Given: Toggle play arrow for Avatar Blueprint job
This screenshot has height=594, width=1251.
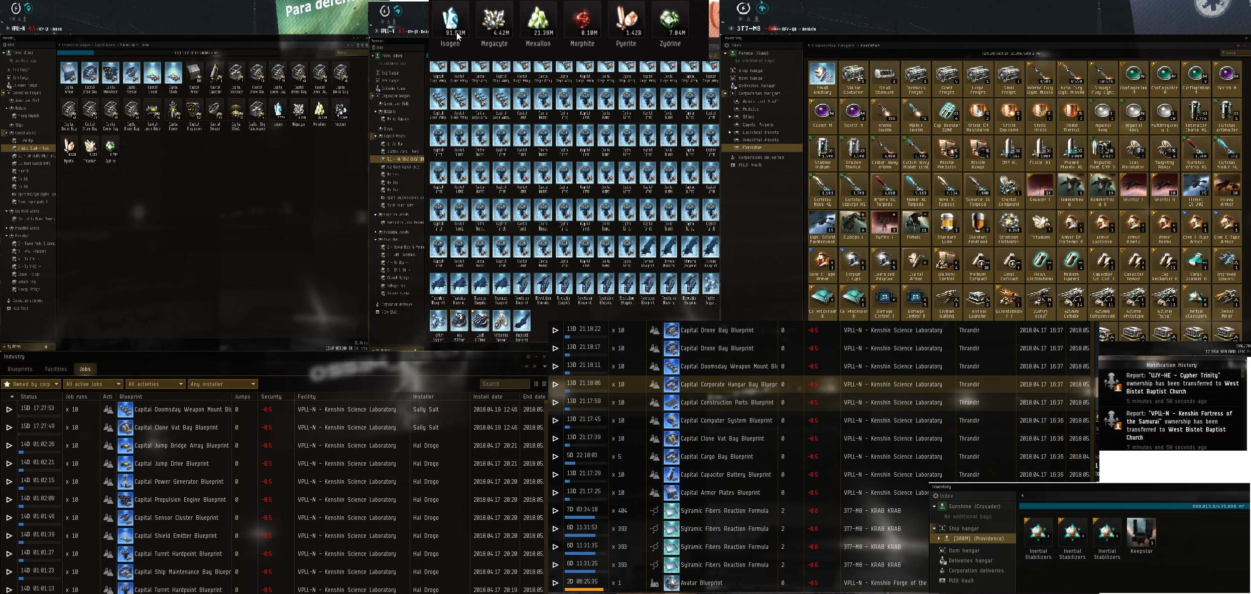Looking at the screenshot, I should coord(555,583).
